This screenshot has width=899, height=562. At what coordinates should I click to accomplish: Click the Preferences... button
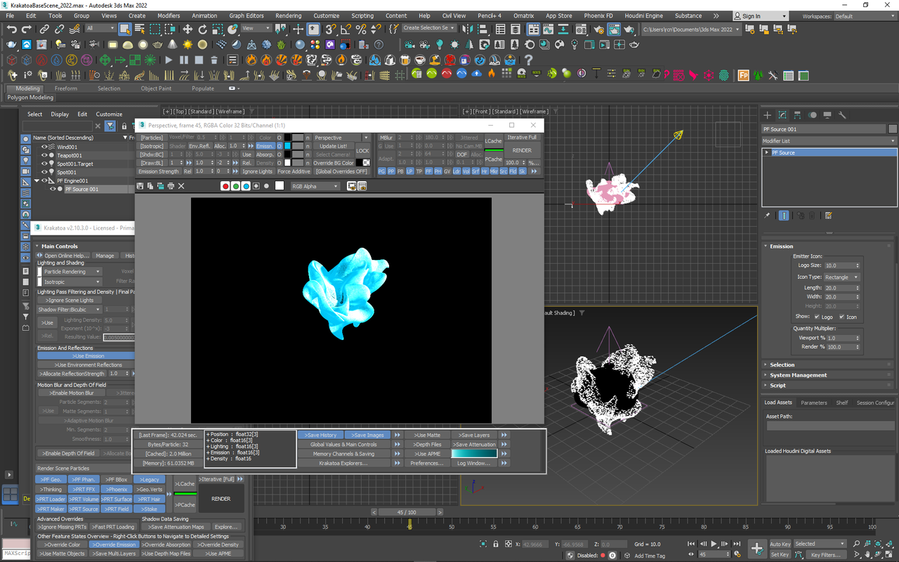427,463
